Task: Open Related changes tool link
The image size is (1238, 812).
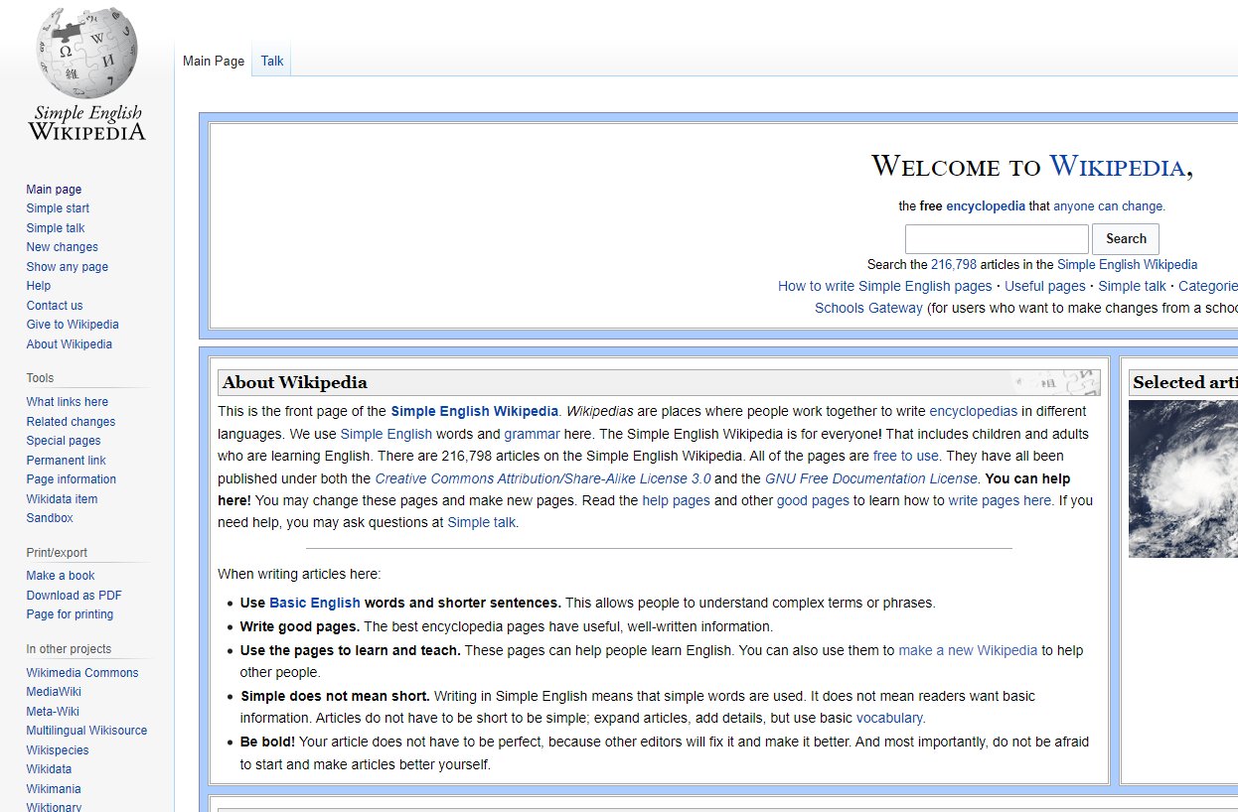Action: [71, 422]
